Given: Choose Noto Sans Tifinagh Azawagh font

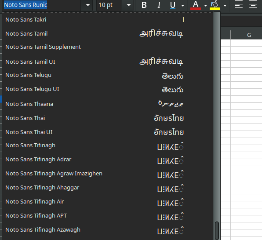Looking at the screenshot, I should coord(108,230).
